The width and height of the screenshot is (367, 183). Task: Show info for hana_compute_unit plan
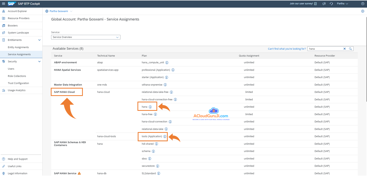(x=167, y=62)
